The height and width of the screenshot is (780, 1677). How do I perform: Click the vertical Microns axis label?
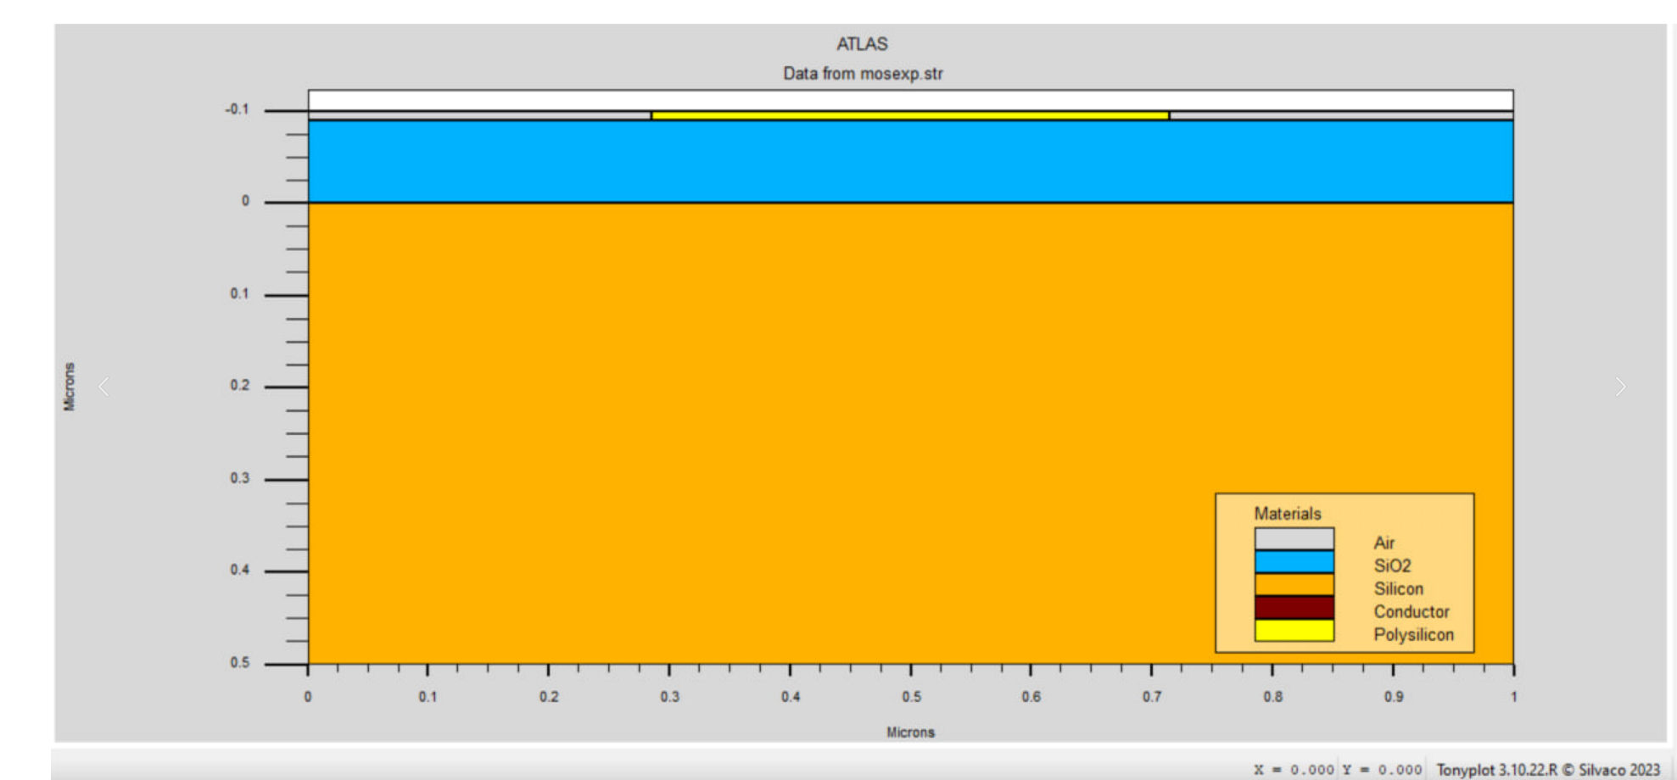[x=71, y=387]
